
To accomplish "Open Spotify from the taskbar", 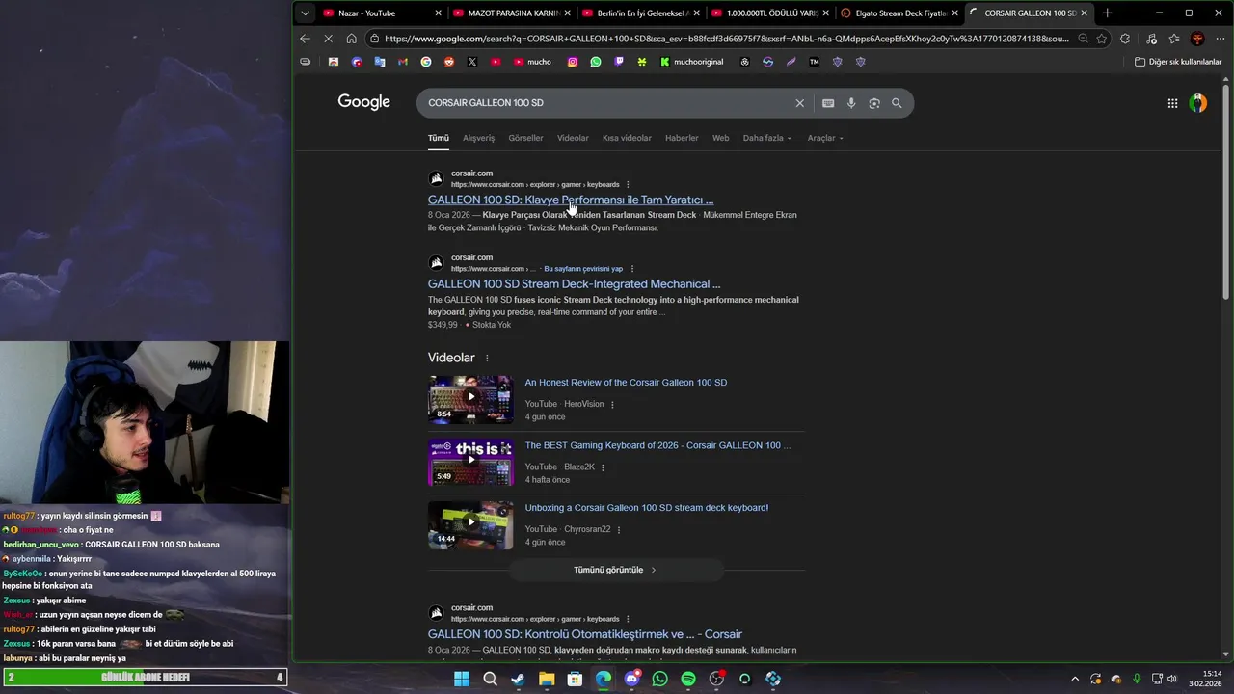I will tap(688, 679).
